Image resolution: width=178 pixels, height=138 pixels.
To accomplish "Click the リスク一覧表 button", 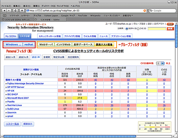I will [x=12, y=124].
